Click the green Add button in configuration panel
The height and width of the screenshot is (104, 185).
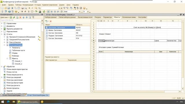point(11,17)
